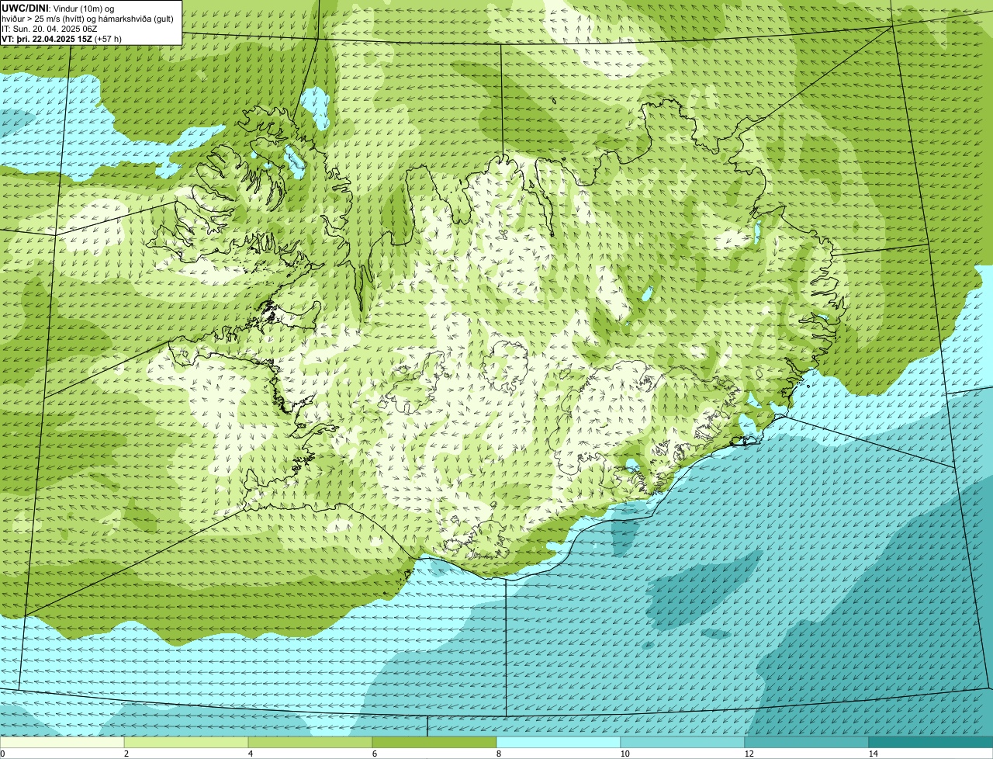Screen dimensions: 993x759
Task: Click the 'VT: þri. 22.04.2025 15Z (+57 h)' line
Action: pos(61,39)
